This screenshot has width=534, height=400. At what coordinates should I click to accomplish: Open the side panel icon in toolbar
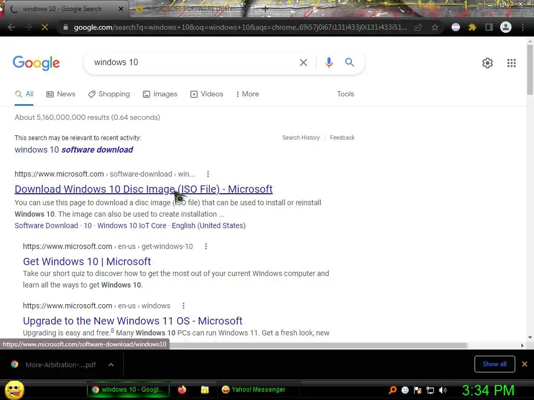pos(489,27)
